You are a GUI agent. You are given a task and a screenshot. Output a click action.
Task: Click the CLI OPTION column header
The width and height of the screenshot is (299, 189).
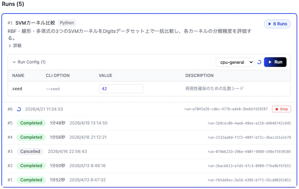tap(58, 76)
